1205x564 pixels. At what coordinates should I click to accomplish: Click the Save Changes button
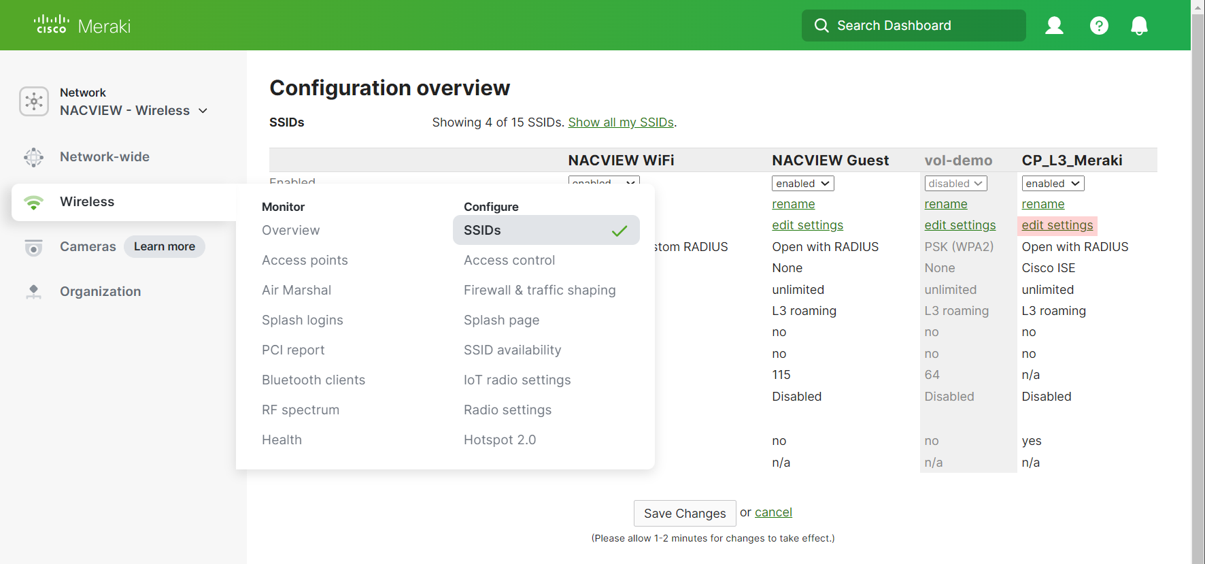click(x=685, y=513)
